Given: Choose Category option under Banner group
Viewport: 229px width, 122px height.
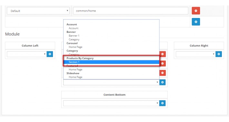Looking at the screenshot, I should tap(74, 39).
